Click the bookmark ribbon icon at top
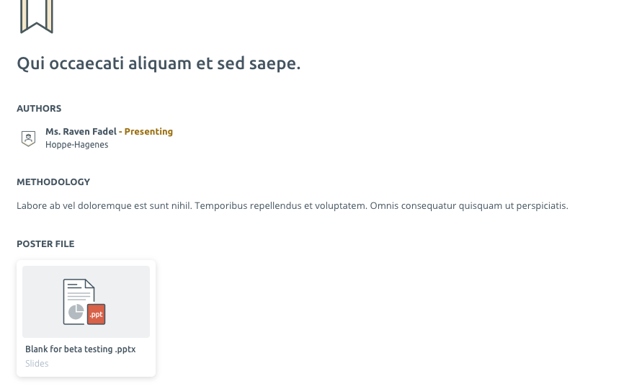 [x=36, y=16]
